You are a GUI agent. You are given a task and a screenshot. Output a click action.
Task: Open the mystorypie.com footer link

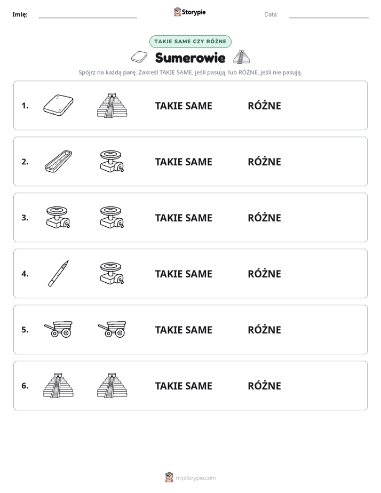[195, 478]
